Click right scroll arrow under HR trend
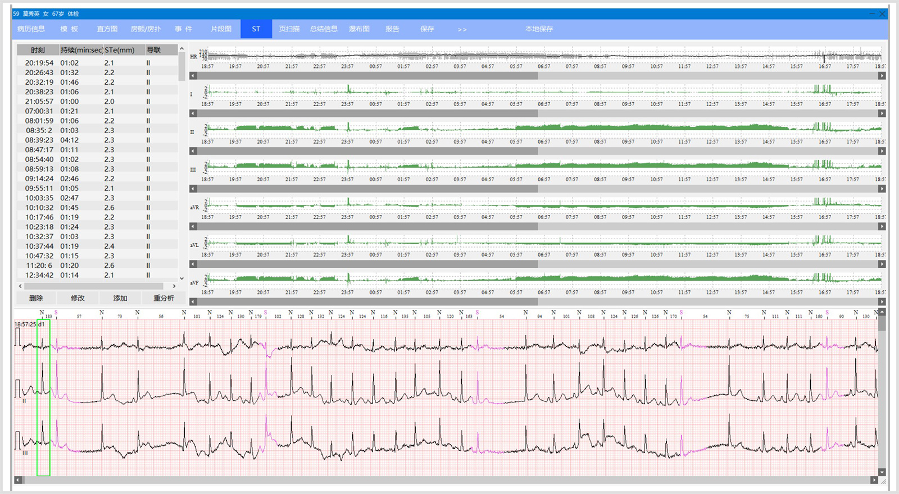Image resolution: width=899 pixels, height=494 pixels. (882, 76)
